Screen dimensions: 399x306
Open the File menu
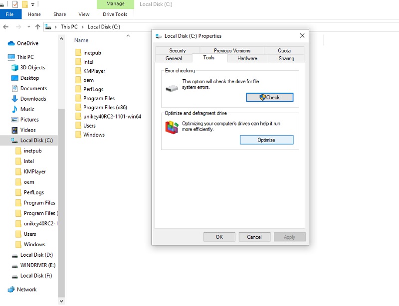(x=9, y=14)
